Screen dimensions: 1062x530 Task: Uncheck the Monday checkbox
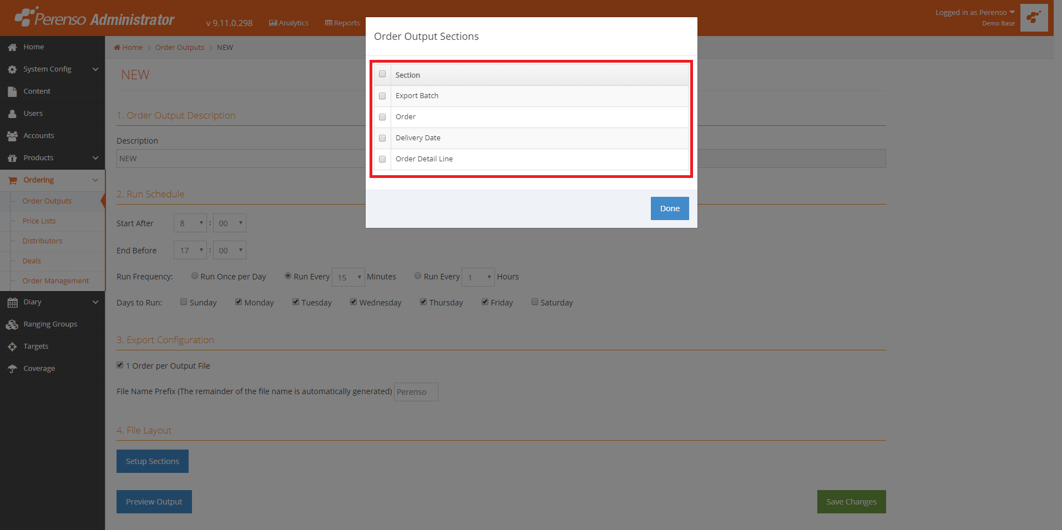(x=239, y=302)
